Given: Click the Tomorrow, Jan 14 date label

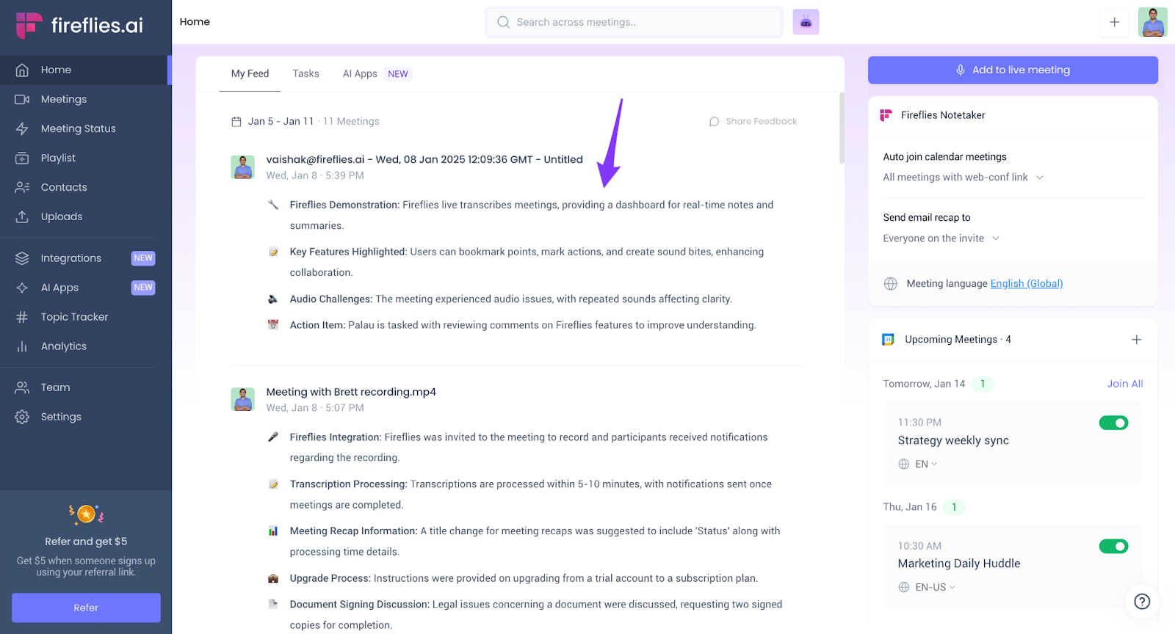Looking at the screenshot, I should (924, 384).
